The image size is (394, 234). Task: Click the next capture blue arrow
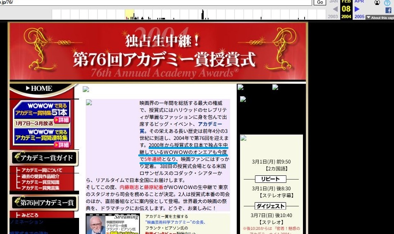[357, 9]
